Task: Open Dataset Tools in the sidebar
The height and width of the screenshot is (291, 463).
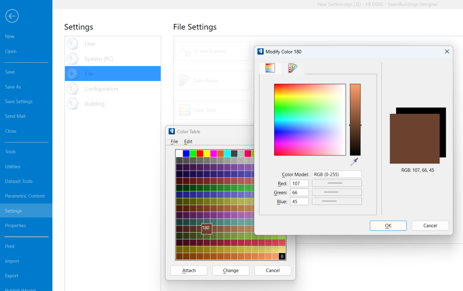Action: click(x=19, y=181)
